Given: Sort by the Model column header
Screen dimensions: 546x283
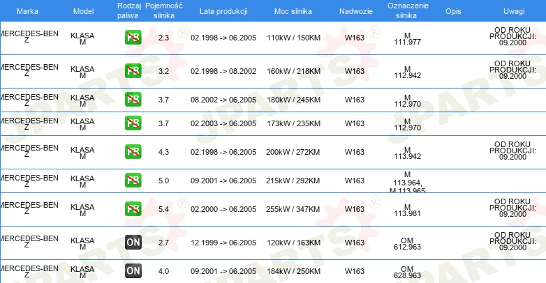Looking at the screenshot, I should (83, 11).
